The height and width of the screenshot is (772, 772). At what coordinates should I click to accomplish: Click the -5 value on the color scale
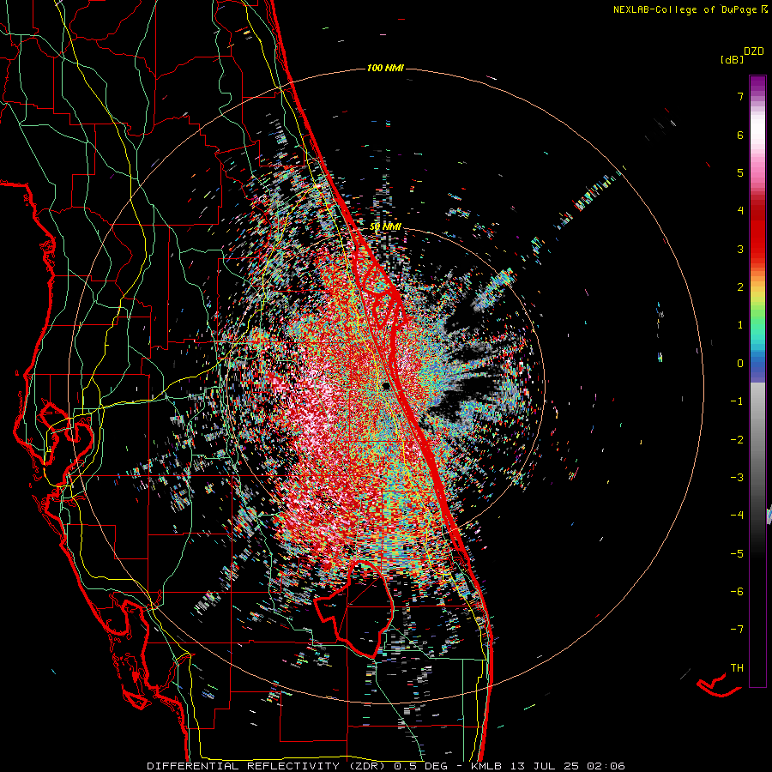pos(737,554)
